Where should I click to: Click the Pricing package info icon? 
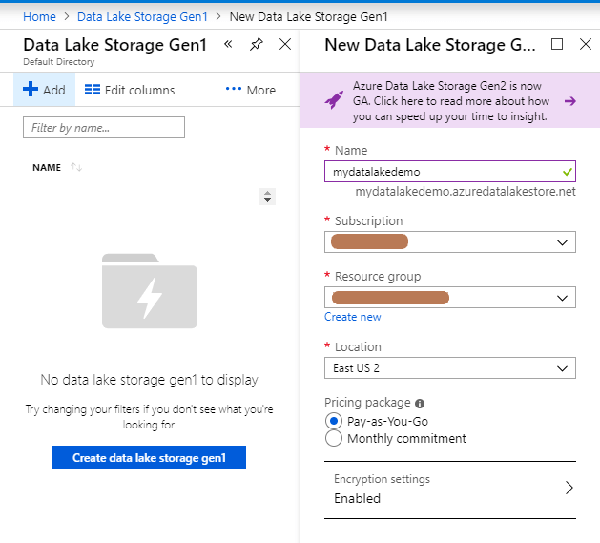[x=420, y=404]
